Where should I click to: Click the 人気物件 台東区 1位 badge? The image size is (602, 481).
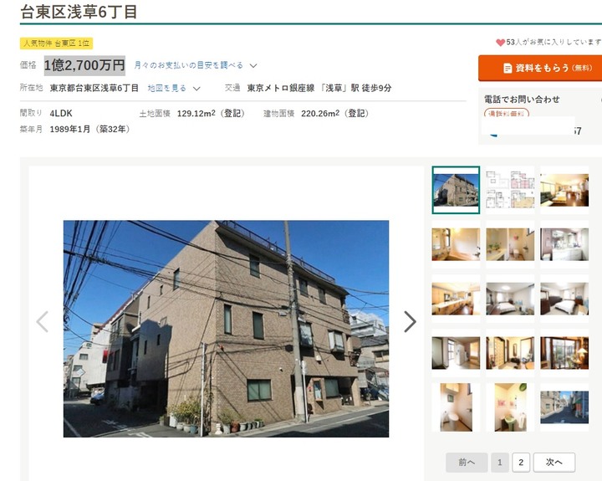point(57,43)
